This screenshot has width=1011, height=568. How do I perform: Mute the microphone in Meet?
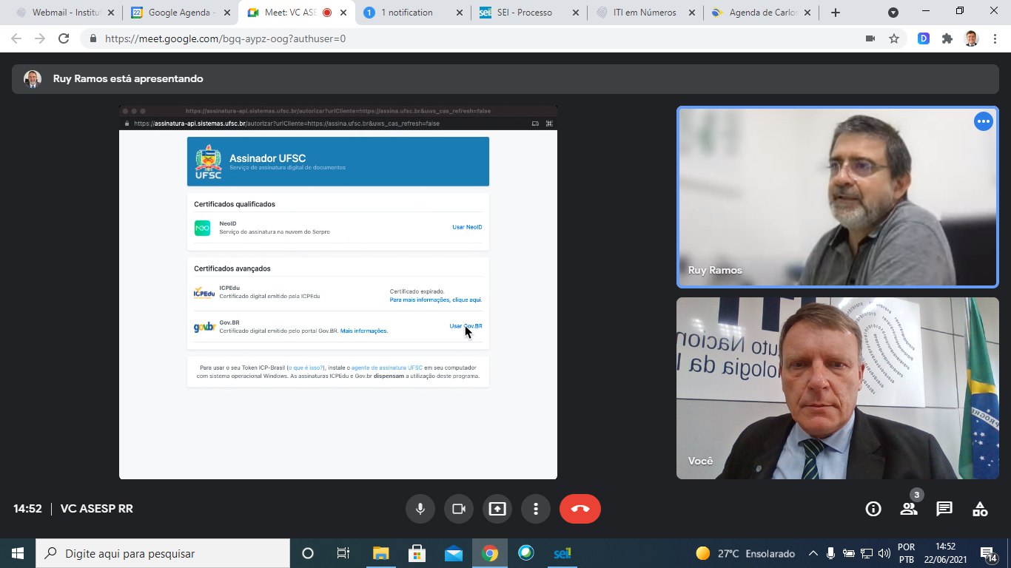(420, 509)
